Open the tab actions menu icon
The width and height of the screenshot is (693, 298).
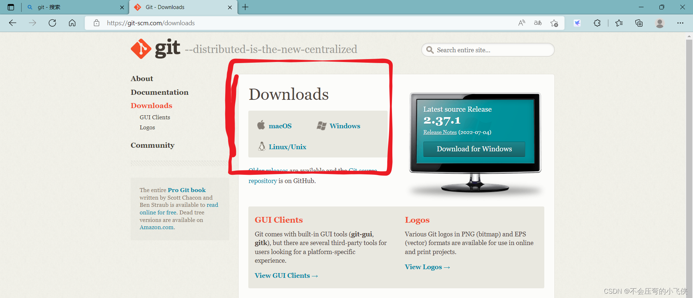point(11,7)
